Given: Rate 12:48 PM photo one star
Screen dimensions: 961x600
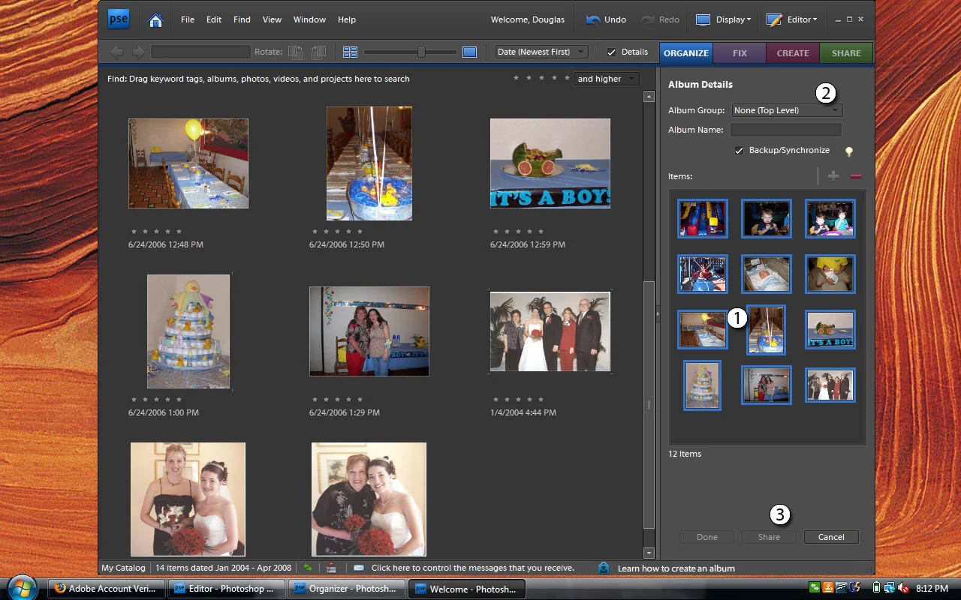Looking at the screenshot, I should coord(134,231).
